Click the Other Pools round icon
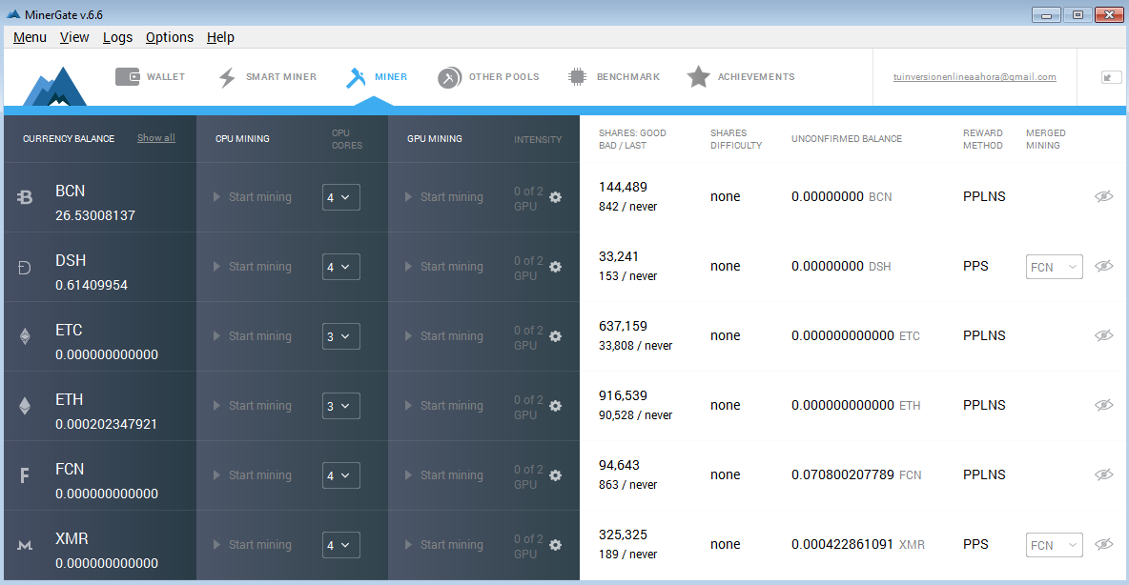The image size is (1129, 585). click(x=449, y=77)
